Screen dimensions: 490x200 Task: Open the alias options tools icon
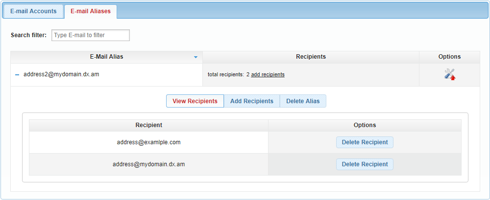click(x=450, y=74)
